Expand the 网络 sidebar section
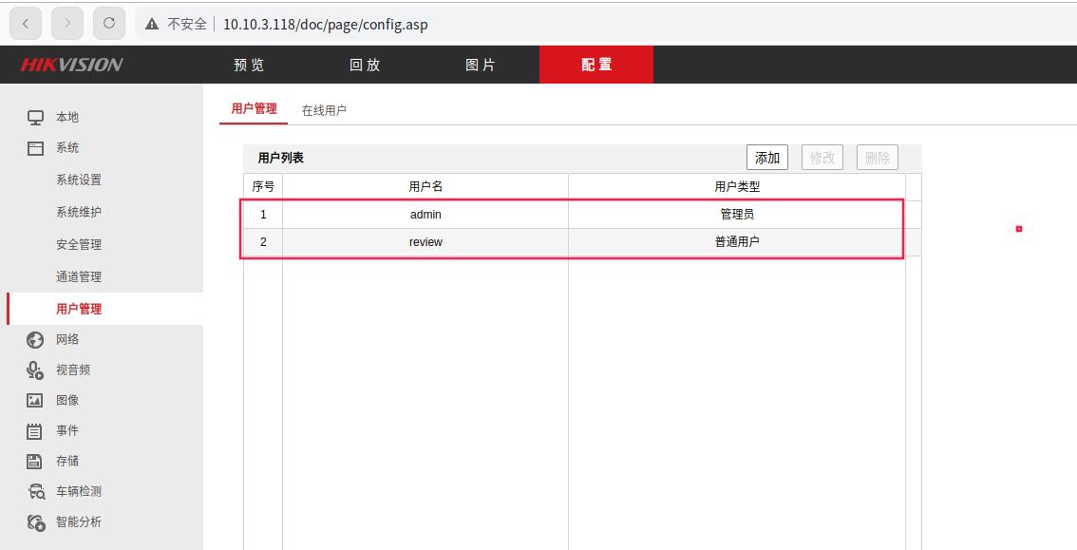Viewport: 1077px width, 550px height. pos(67,340)
